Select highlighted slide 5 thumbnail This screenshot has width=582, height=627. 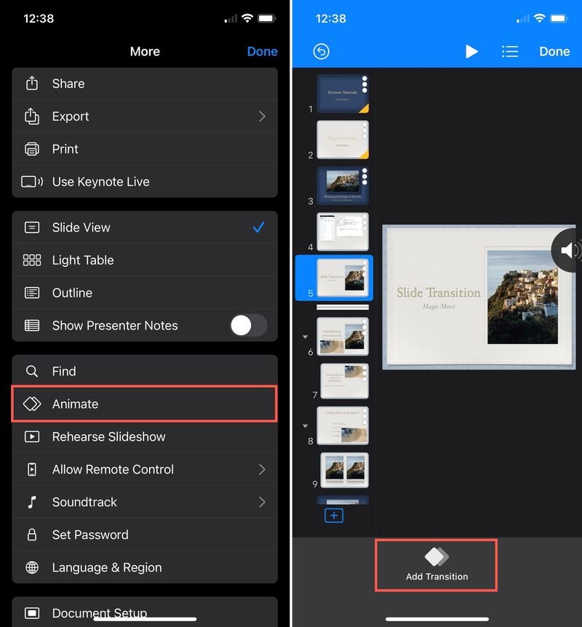tap(343, 278)
